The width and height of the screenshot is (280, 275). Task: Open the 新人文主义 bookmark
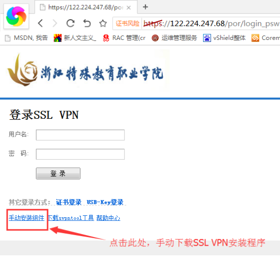click(x=75, y=38)
